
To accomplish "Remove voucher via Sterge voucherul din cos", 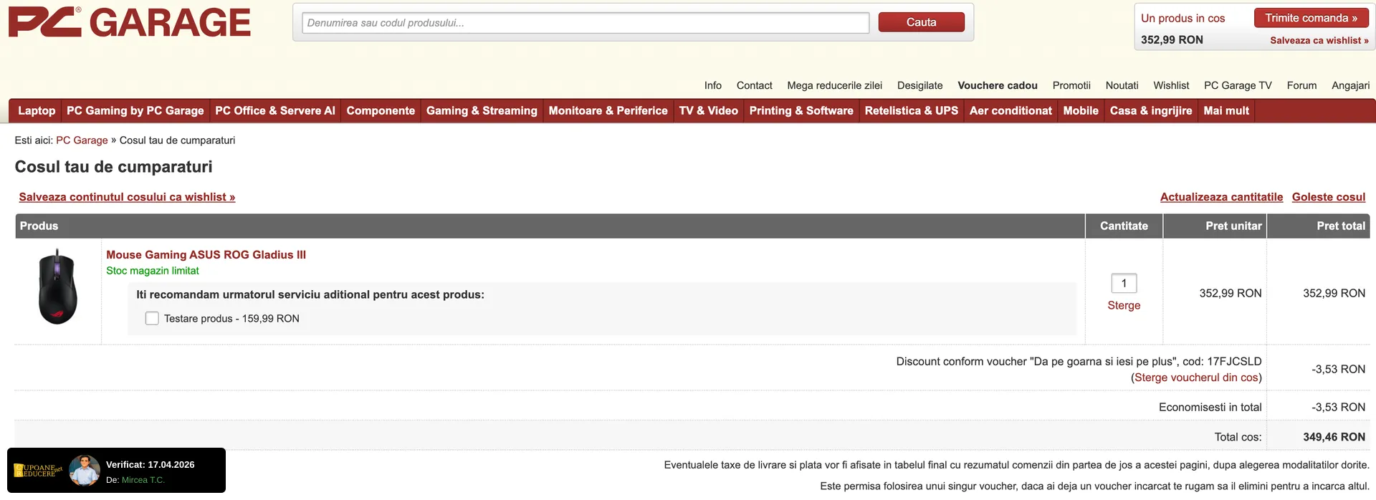I will tap(1196, 378).
